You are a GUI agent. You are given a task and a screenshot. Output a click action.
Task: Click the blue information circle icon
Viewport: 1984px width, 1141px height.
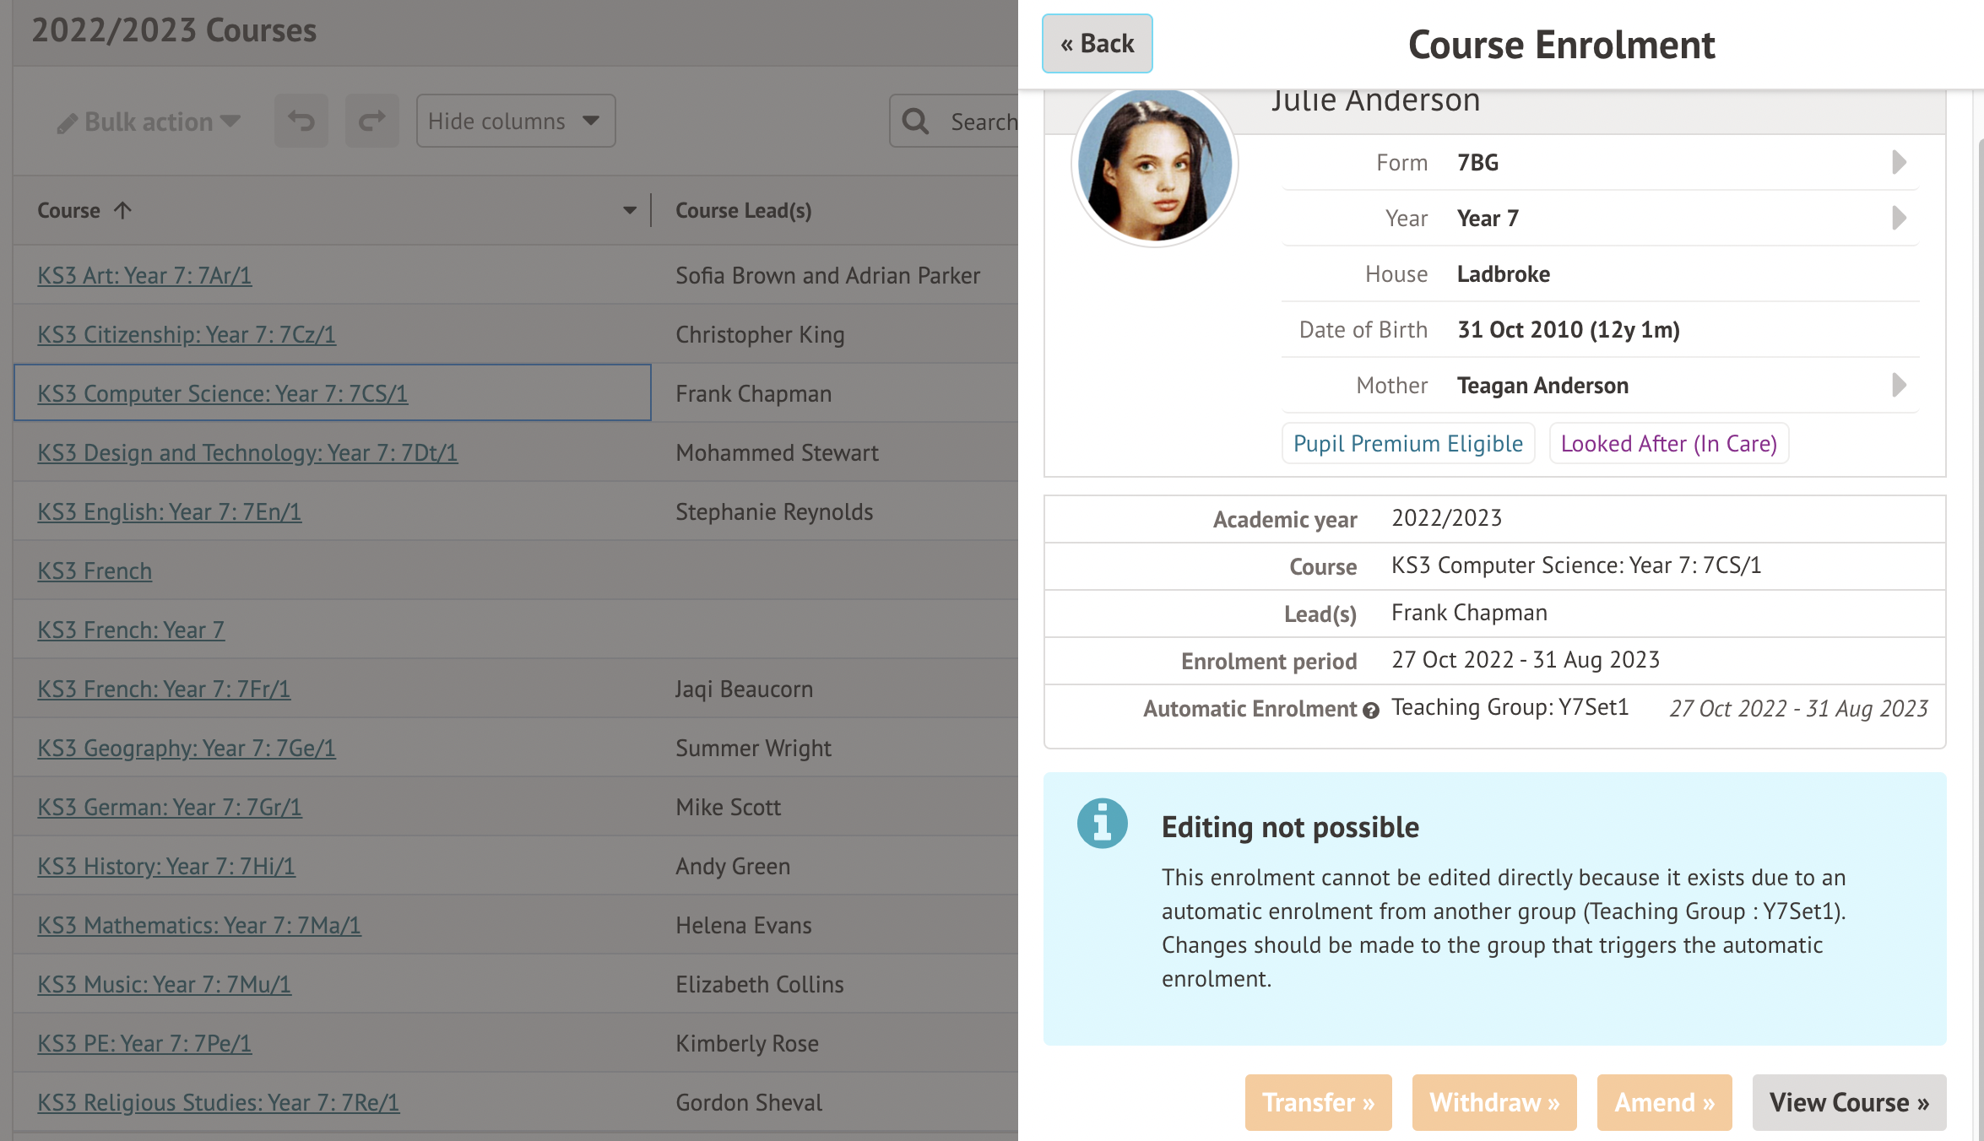[x=1102, y=823]
